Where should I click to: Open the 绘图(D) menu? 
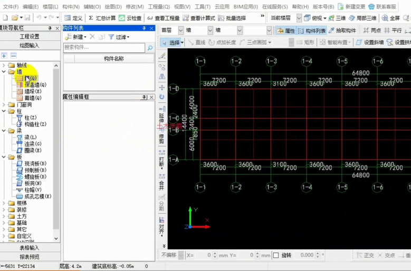[113, 6]
